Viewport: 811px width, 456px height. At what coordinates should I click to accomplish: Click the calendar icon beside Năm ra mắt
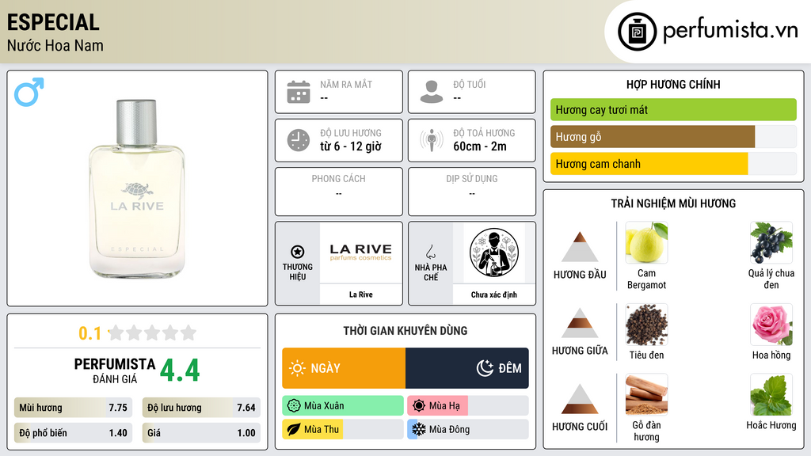coord(299,92)
